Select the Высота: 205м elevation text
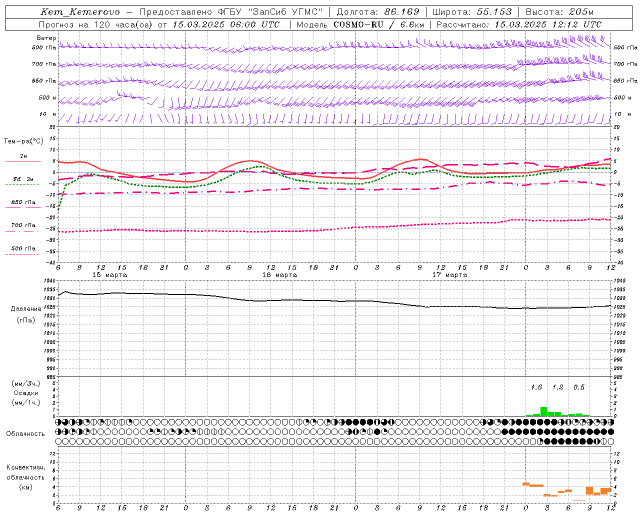 (x=559, y=12)
